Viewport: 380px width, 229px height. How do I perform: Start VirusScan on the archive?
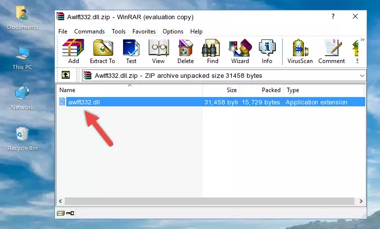pyautogui.click(x=300, y=51)
